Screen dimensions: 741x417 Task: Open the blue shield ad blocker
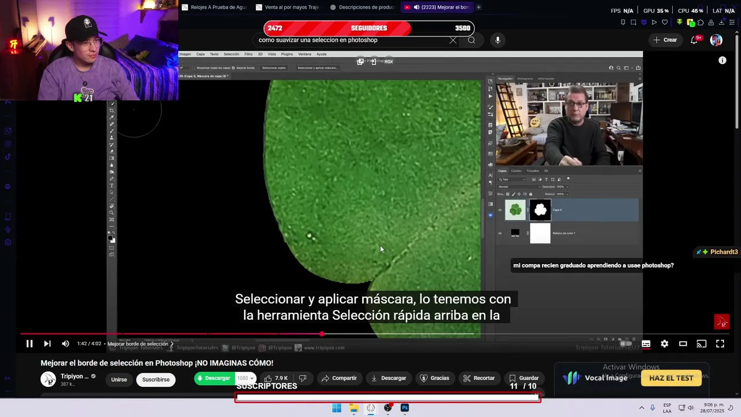point(644,22)
